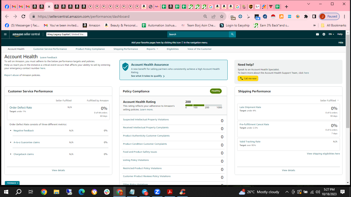
Task: Bookmark this page with the star icon
Action: click(222, 16)
